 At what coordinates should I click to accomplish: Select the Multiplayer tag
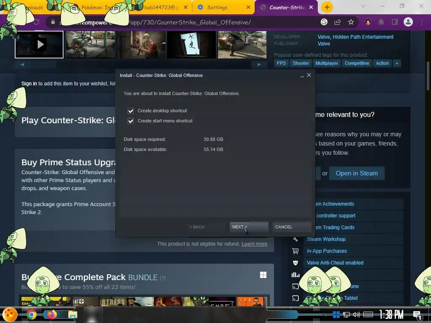(x=327, y=63)
